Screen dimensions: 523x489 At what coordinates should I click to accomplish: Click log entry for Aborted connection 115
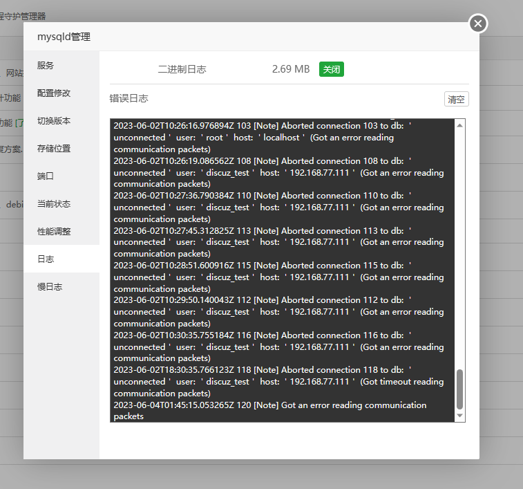pos(279,277)
